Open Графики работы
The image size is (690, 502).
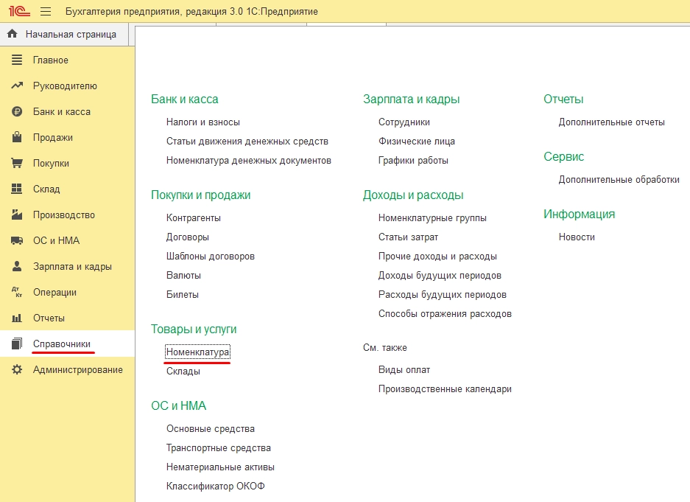tap(413, 160)
